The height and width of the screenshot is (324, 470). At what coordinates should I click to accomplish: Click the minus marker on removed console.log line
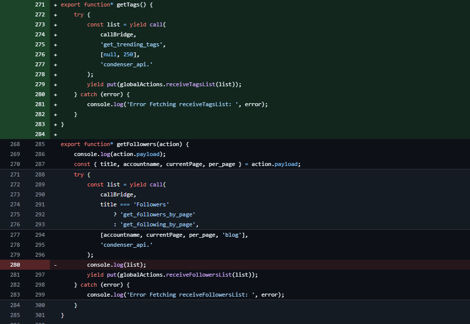[55, 265]
